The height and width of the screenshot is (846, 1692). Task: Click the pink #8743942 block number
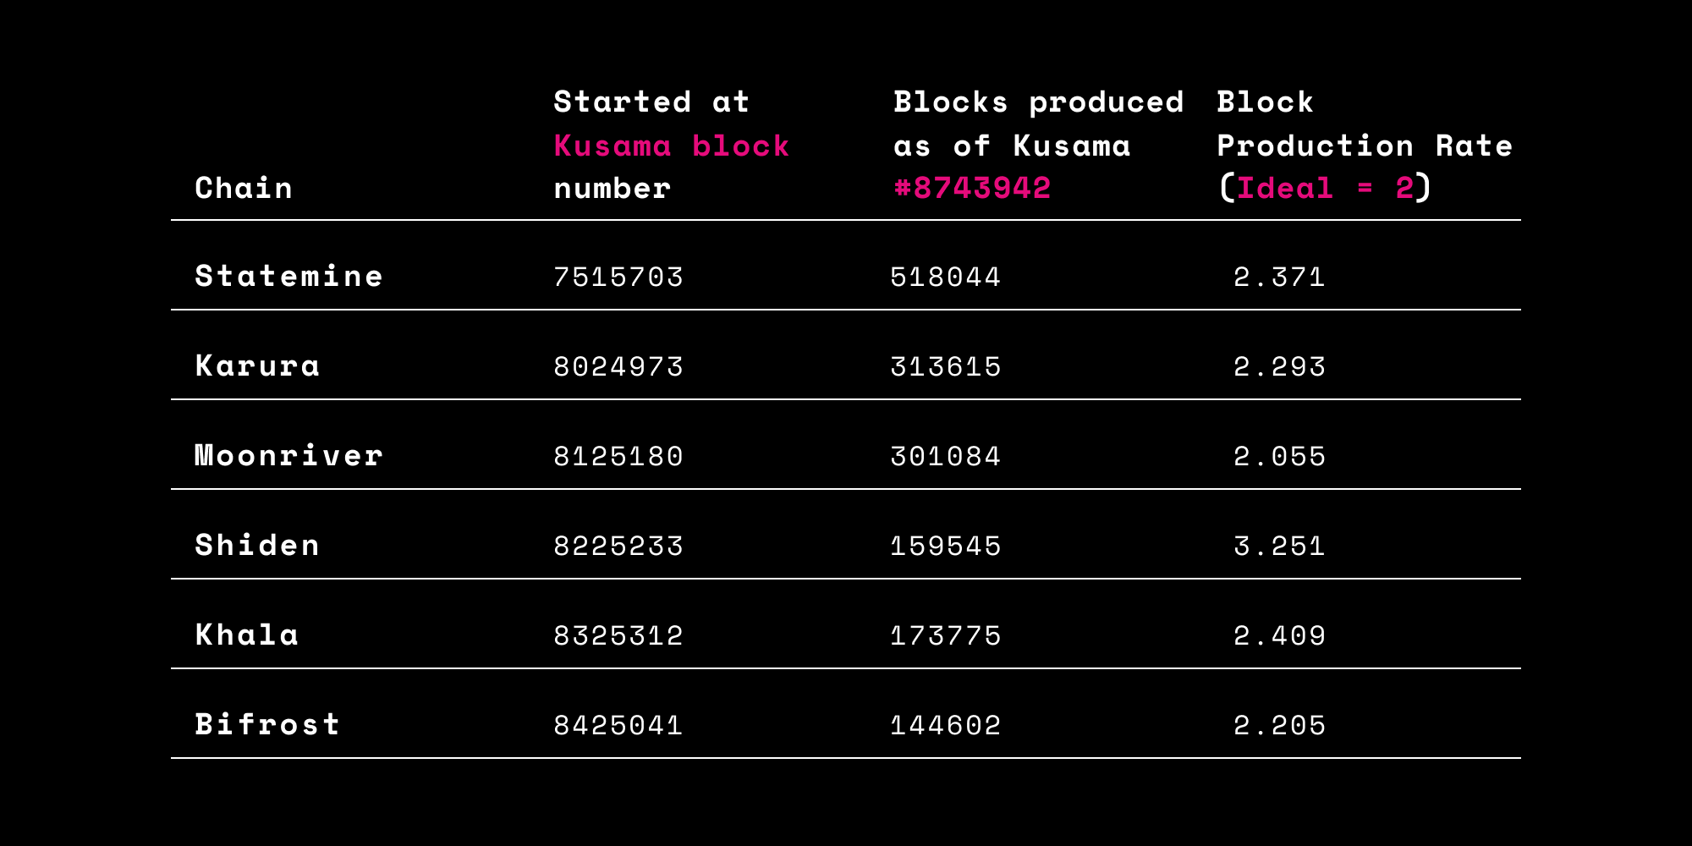tap(972, 188)
